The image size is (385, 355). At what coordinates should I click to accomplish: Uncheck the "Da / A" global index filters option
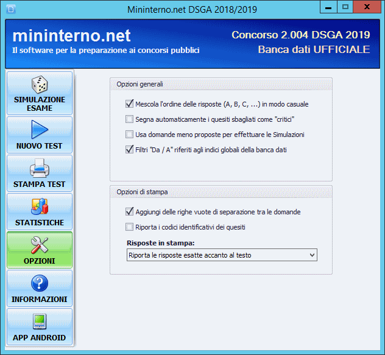click(x=129, y=150)
